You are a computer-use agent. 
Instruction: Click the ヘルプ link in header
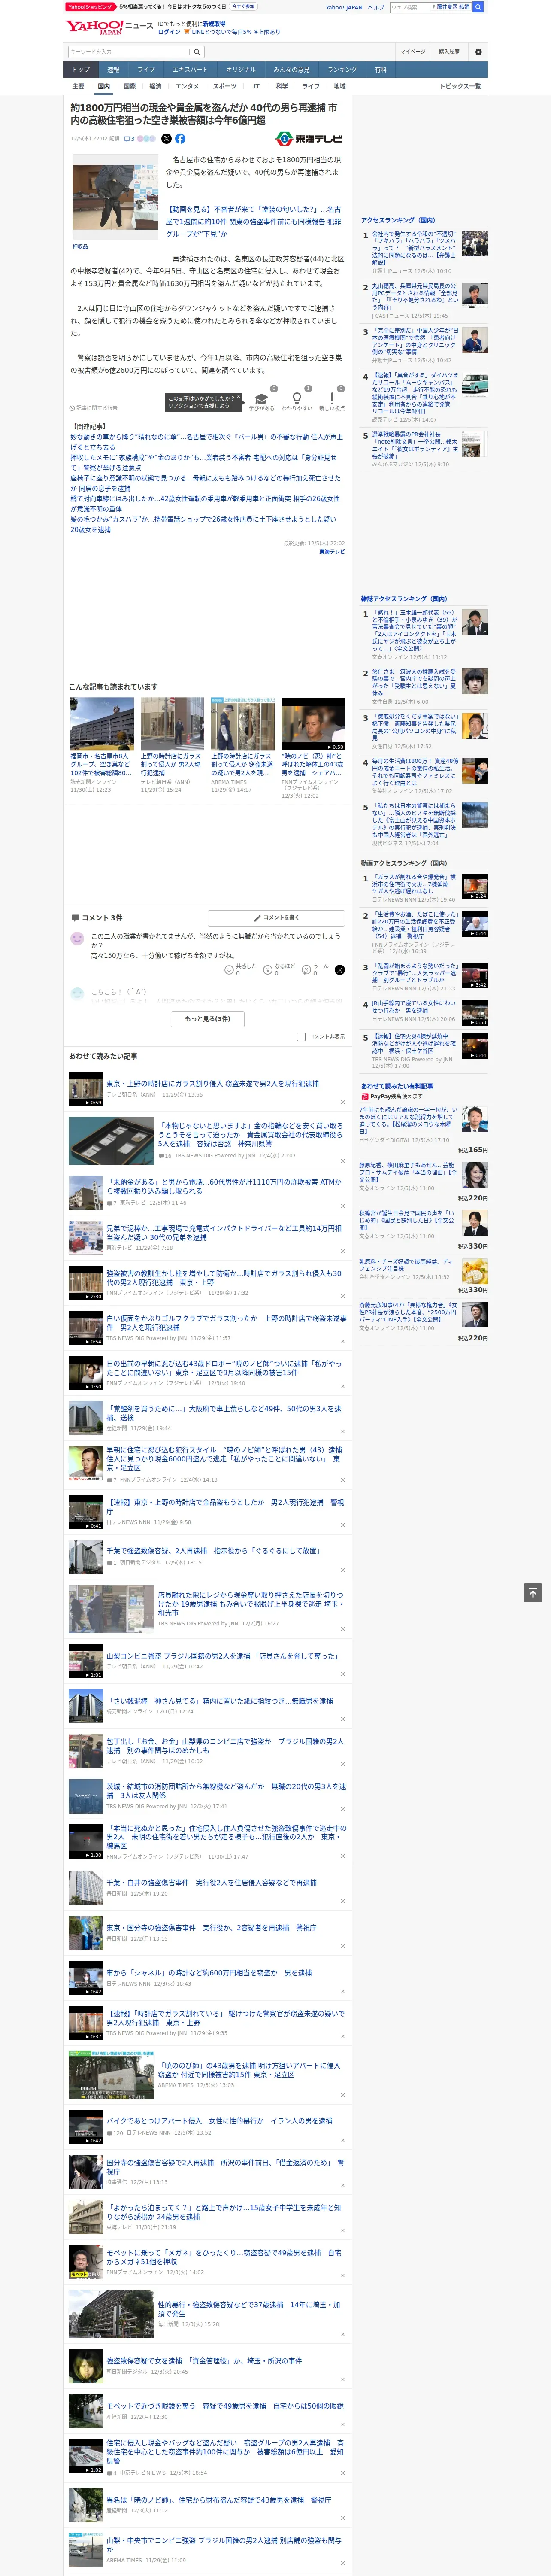pyautogui.click(x=376, y=7)
